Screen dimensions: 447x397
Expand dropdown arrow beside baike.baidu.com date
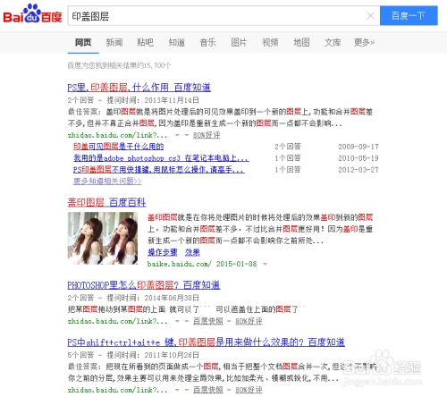pos(265,264)
